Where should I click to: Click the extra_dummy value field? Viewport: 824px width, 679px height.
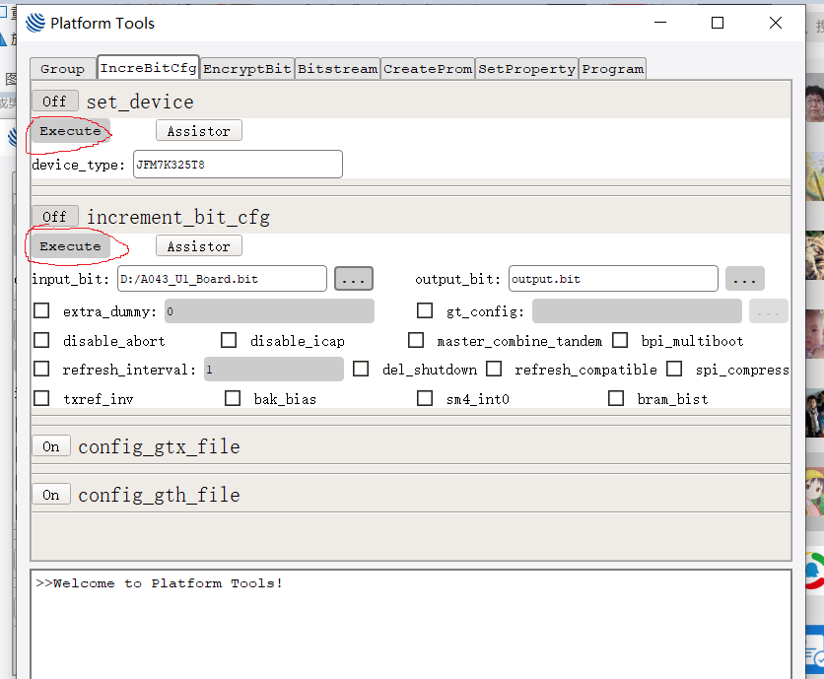click(269, 311)
